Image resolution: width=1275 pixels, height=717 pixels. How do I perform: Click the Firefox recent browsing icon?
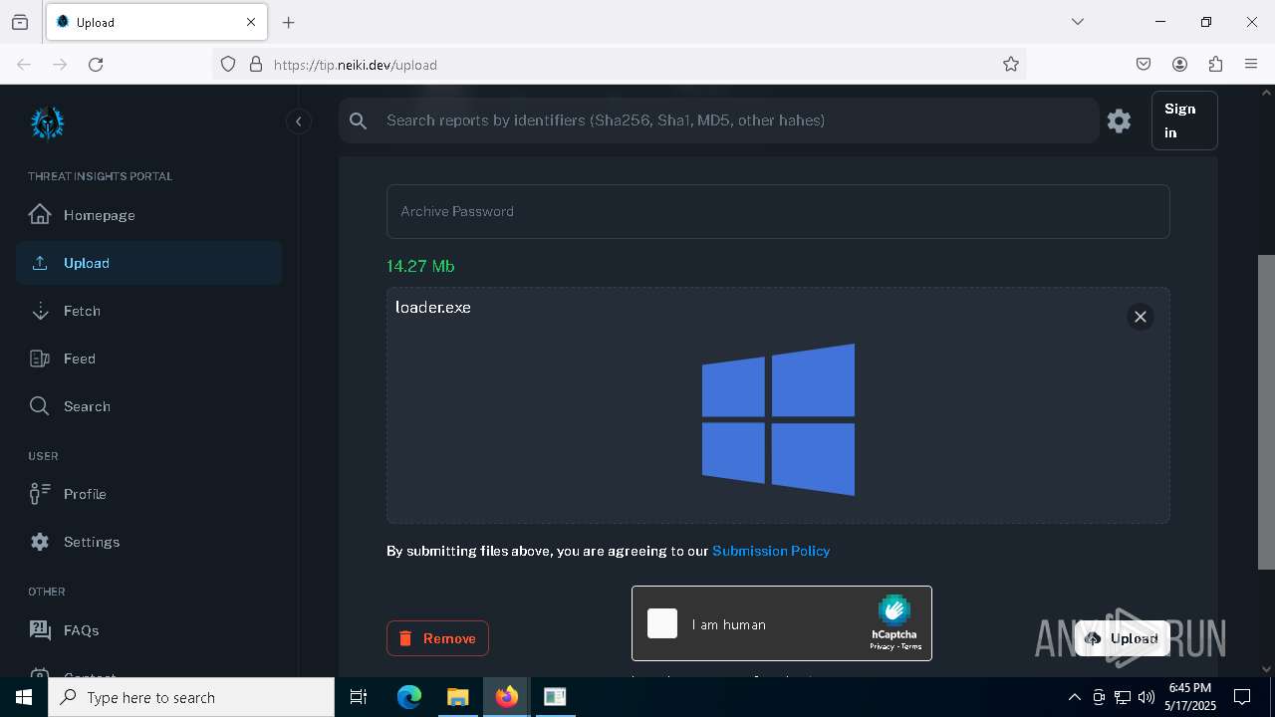point(20,22)
